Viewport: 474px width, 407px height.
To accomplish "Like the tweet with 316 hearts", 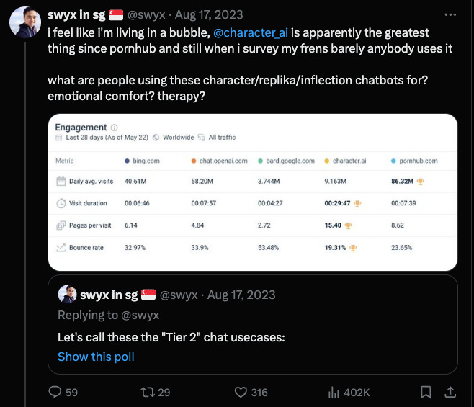I will click(x=241, y=392).
